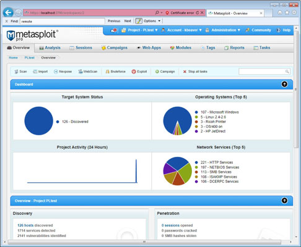Click the vertical page scrollbar
The height and width of the screenshot is (247, 301).
(x=296, y=90)
